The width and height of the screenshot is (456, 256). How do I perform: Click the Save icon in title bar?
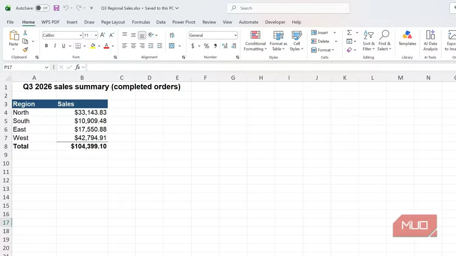point(56,8)
